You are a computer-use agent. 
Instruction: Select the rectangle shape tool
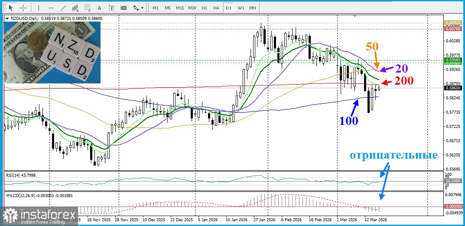(x=124, y=8)
